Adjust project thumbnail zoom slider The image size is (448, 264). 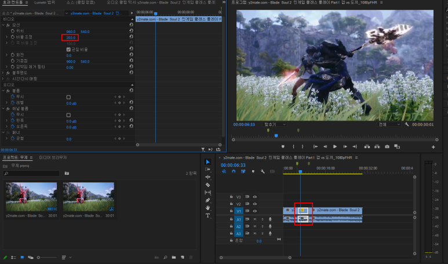pyautogui.click(x=47, y=258)
